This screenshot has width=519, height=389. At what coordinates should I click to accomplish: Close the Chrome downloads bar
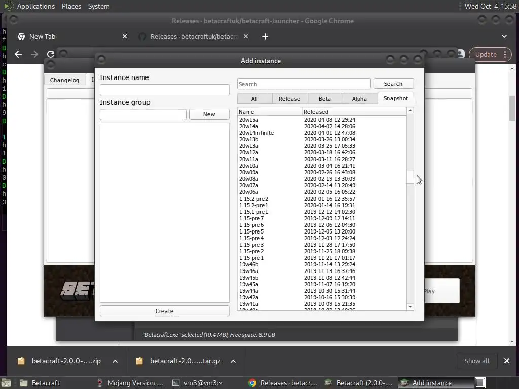[507, 361]
